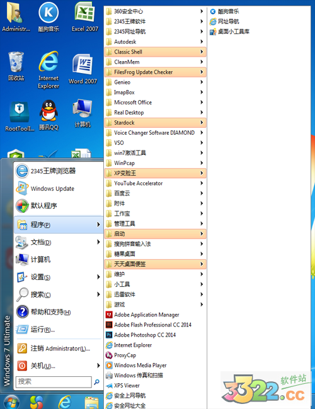Open the colorful flower taskbar icon
This screenshot has height=409, width=315.
[x=37, y=402]
